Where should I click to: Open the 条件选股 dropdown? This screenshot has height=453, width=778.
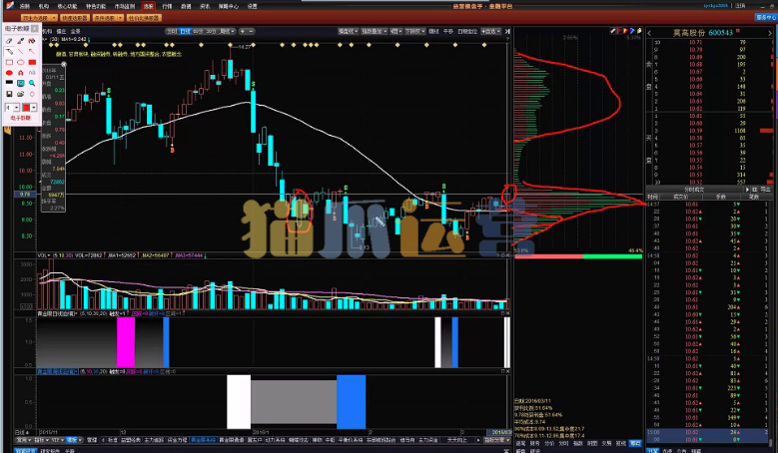click(107, 18)
